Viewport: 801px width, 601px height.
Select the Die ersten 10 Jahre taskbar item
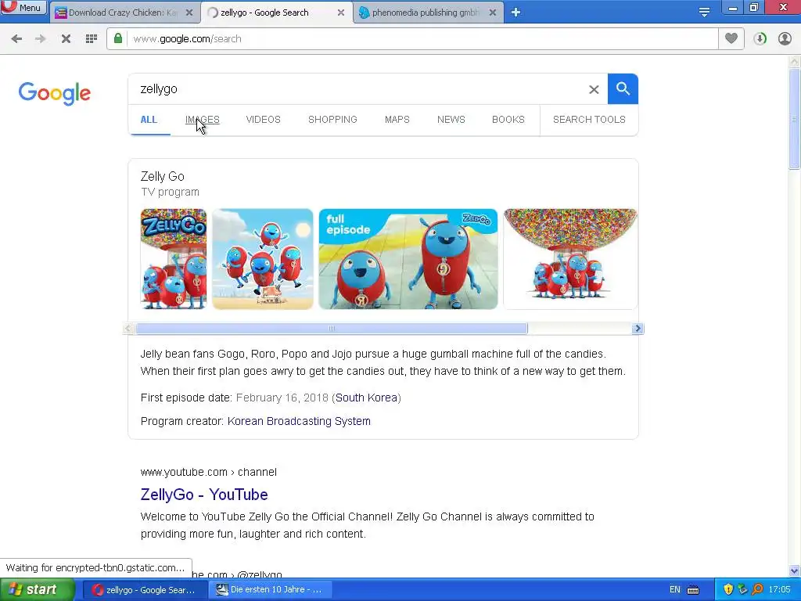(271, 590)
